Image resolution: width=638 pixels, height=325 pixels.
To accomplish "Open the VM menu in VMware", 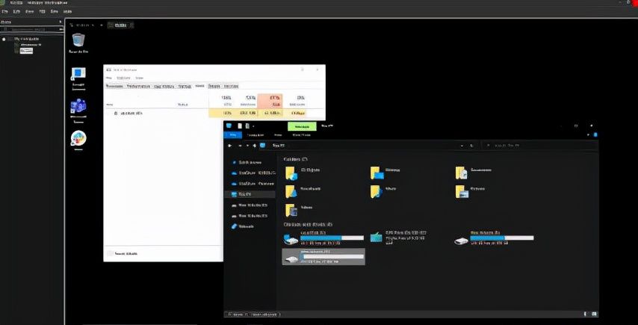I will (x=41, y=12).
